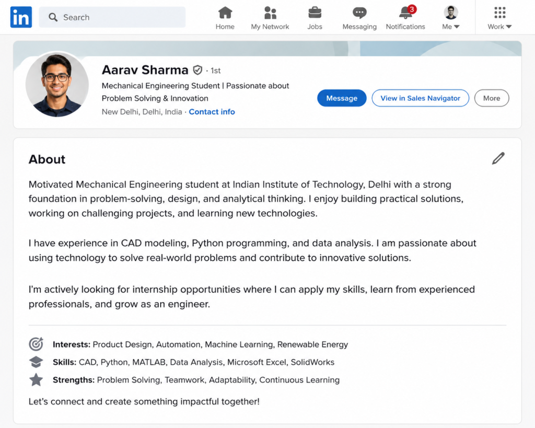Click the Strengths star icon
This screenshot has height=428, width=535.
point(36,379)
